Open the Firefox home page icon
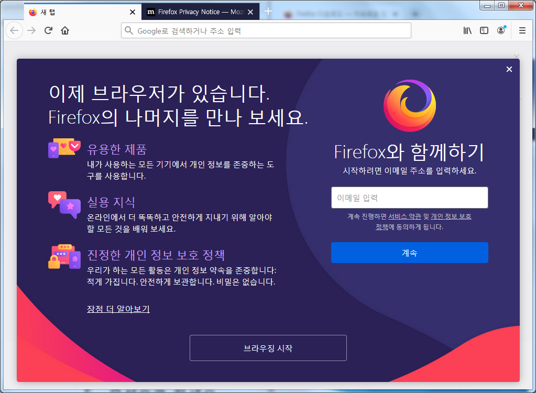Viewport: 536px width, 393px height. point(65,31)
